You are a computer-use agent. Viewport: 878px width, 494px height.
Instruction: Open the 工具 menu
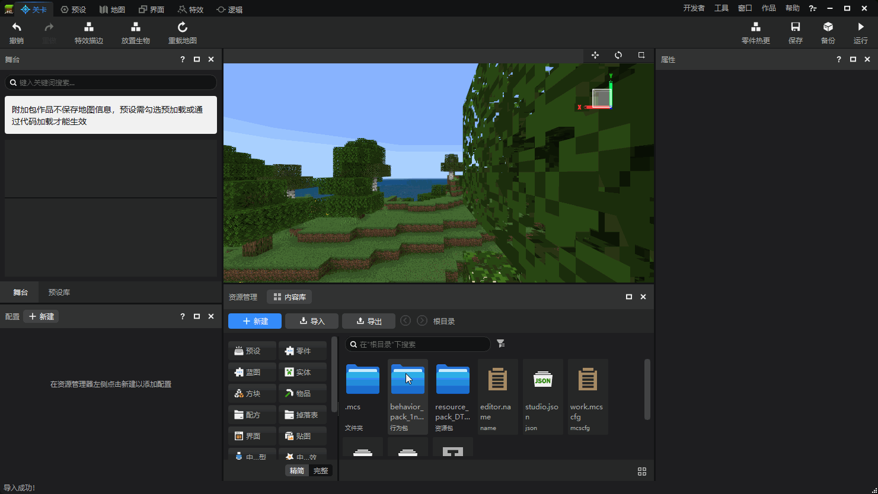[721, 8]
